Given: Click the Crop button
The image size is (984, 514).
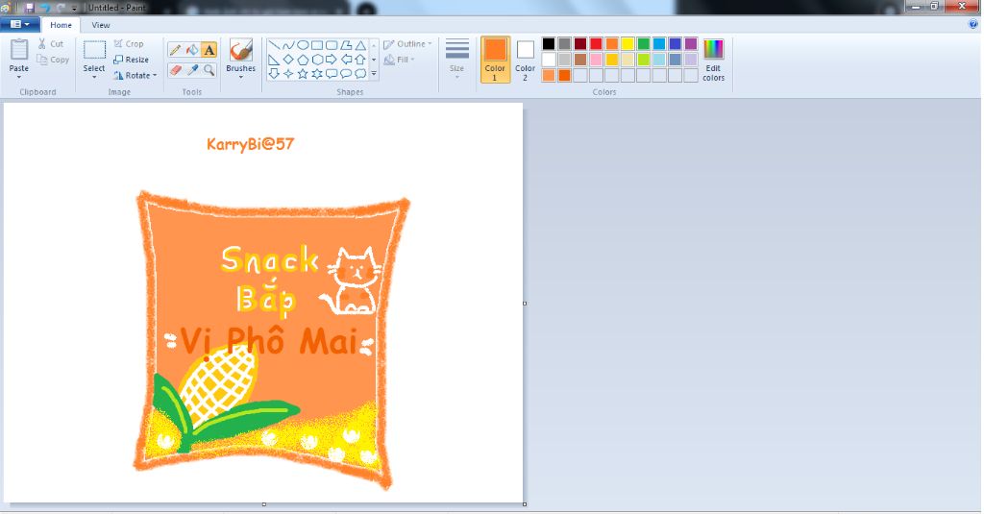Looking at the screenshot, I should (x=129, y=44).
